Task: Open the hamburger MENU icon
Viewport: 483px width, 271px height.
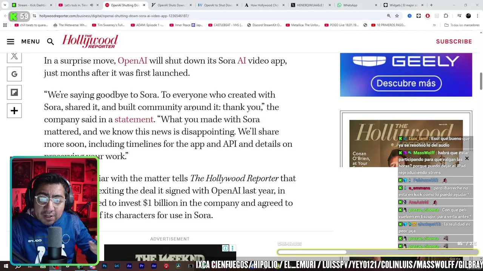Action: pyautogui.click(x=11, y=41)
